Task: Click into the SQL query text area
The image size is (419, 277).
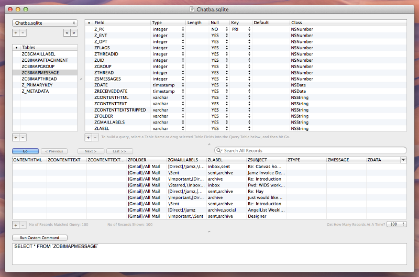Action: point(210,257)
